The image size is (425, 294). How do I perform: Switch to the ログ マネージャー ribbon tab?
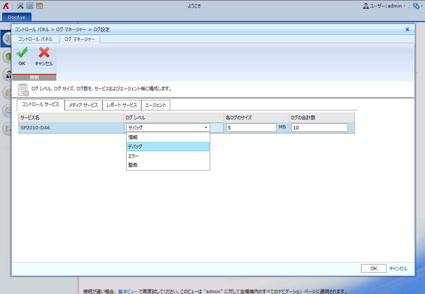pos(80,39)
